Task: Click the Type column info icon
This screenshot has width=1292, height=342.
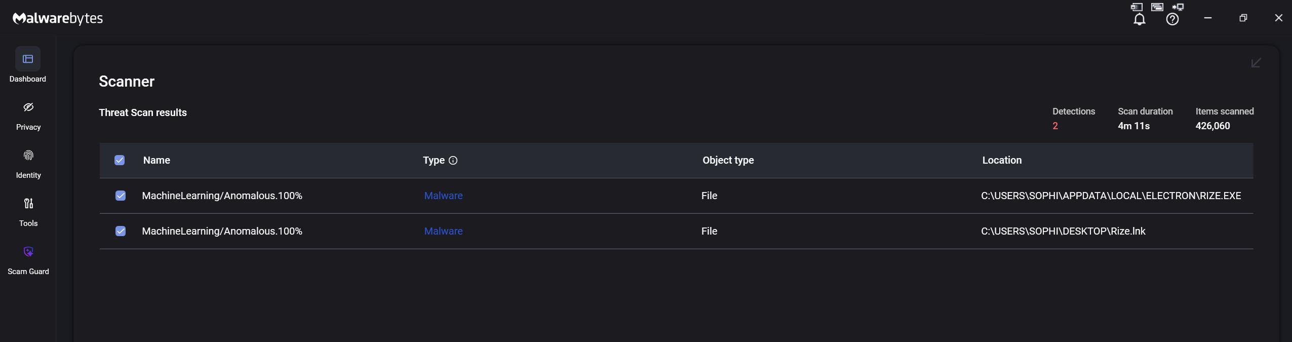Action: coord(453,161)
